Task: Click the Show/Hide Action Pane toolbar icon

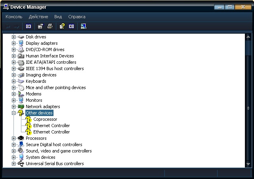Action: tap(71, 26)
